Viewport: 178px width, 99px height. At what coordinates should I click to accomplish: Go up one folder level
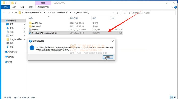16,13
